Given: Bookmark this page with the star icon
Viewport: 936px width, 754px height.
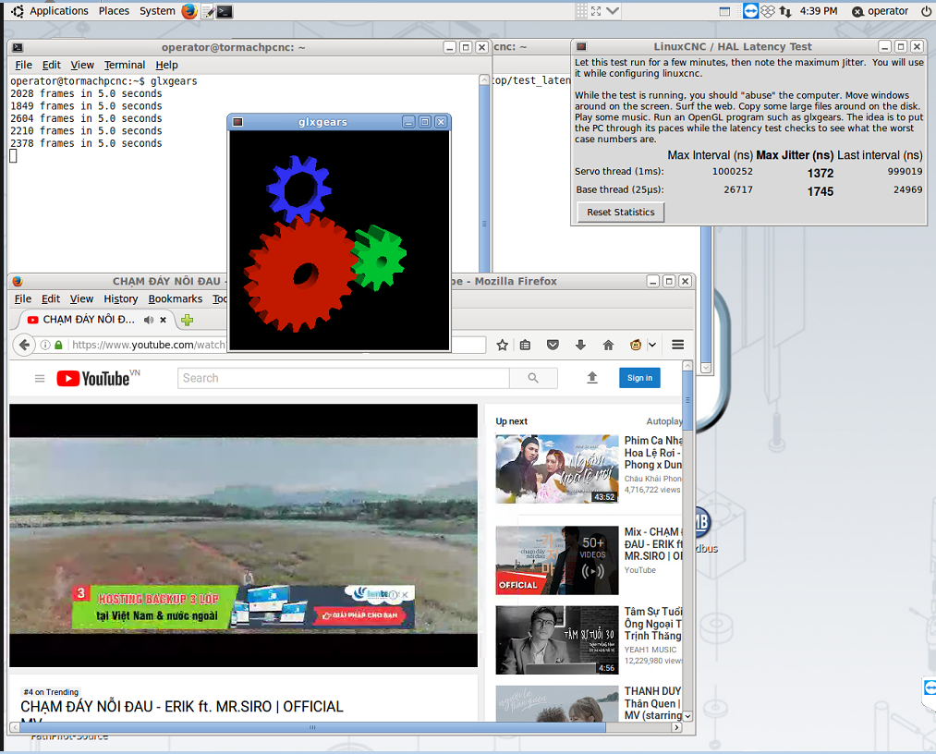Looking at the screenshot, I should 502,345.
